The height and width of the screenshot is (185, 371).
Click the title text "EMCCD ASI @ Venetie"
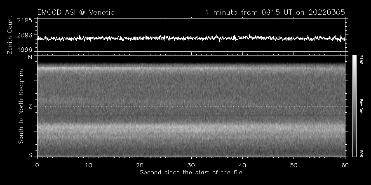(x=76, y=12)
